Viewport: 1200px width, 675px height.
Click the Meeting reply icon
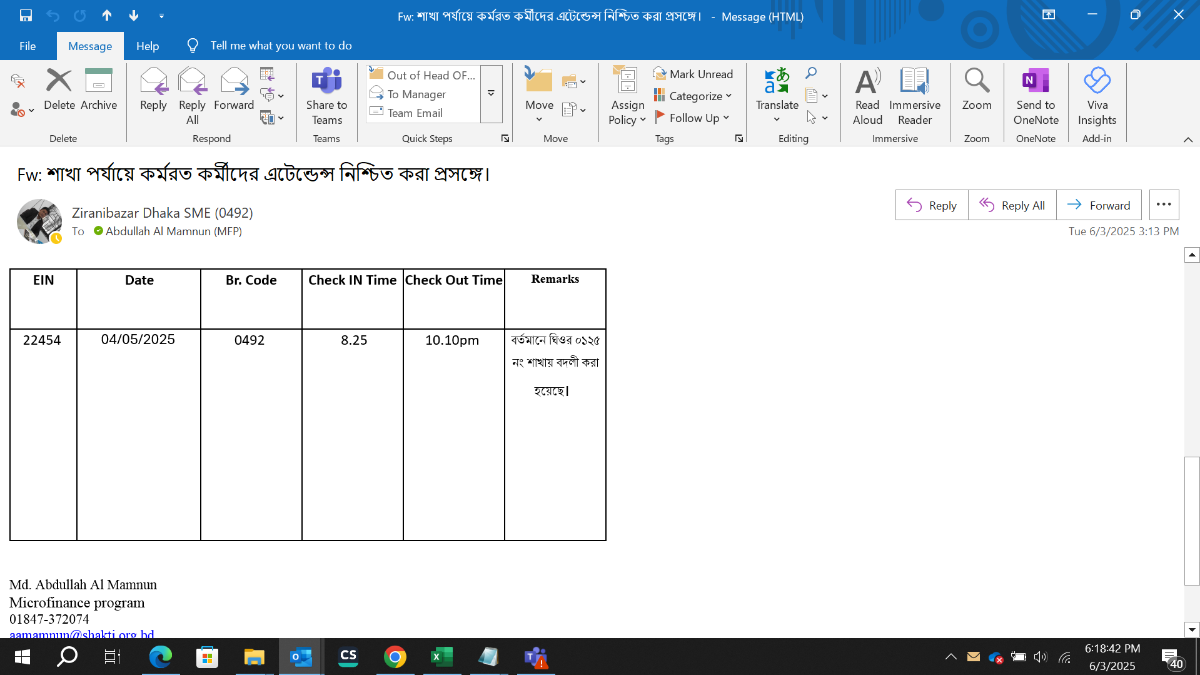267,74
